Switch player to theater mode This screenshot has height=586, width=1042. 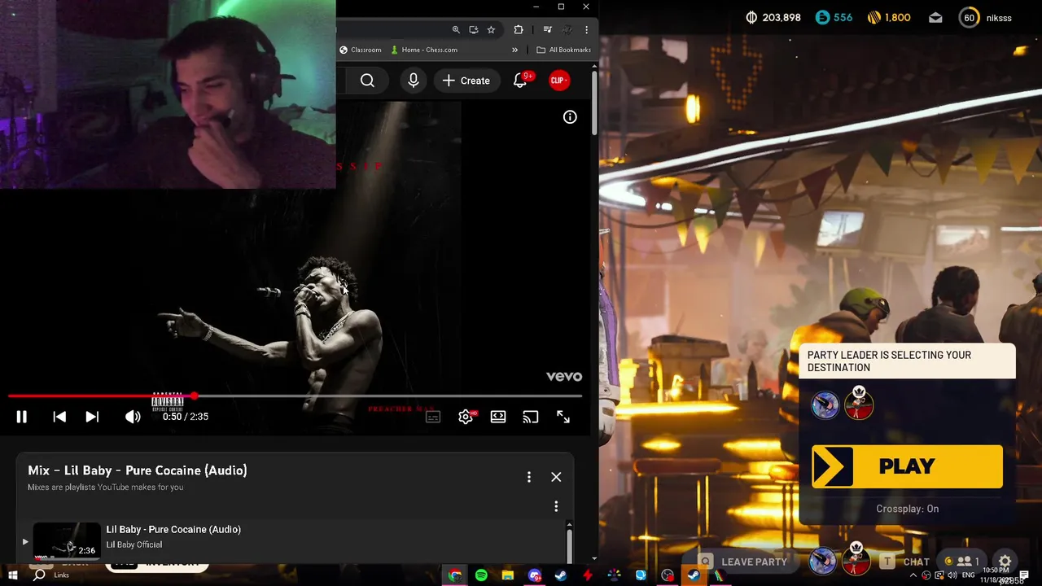point(498,417)
